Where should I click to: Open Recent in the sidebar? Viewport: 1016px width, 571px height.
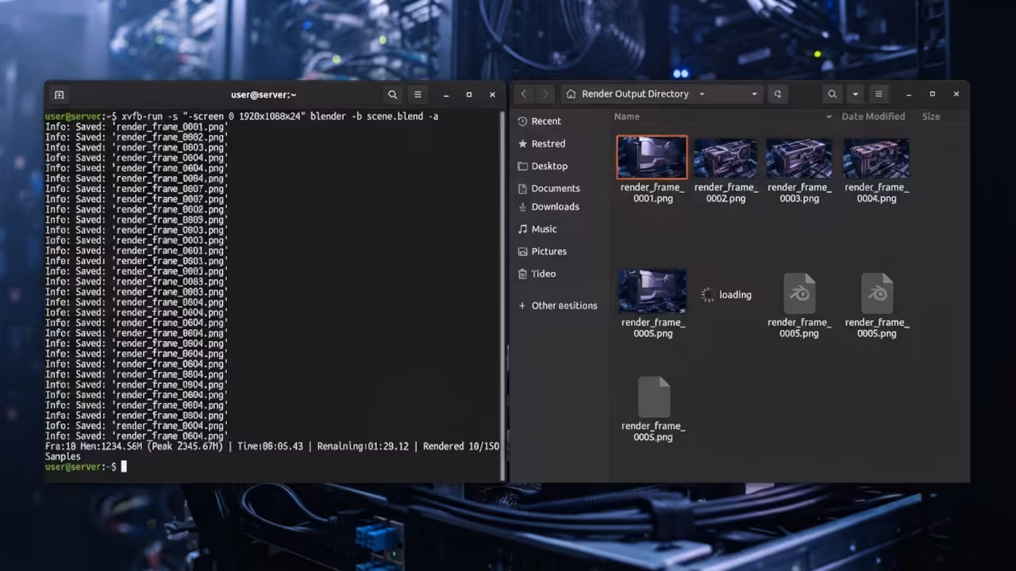click(539, 121)
